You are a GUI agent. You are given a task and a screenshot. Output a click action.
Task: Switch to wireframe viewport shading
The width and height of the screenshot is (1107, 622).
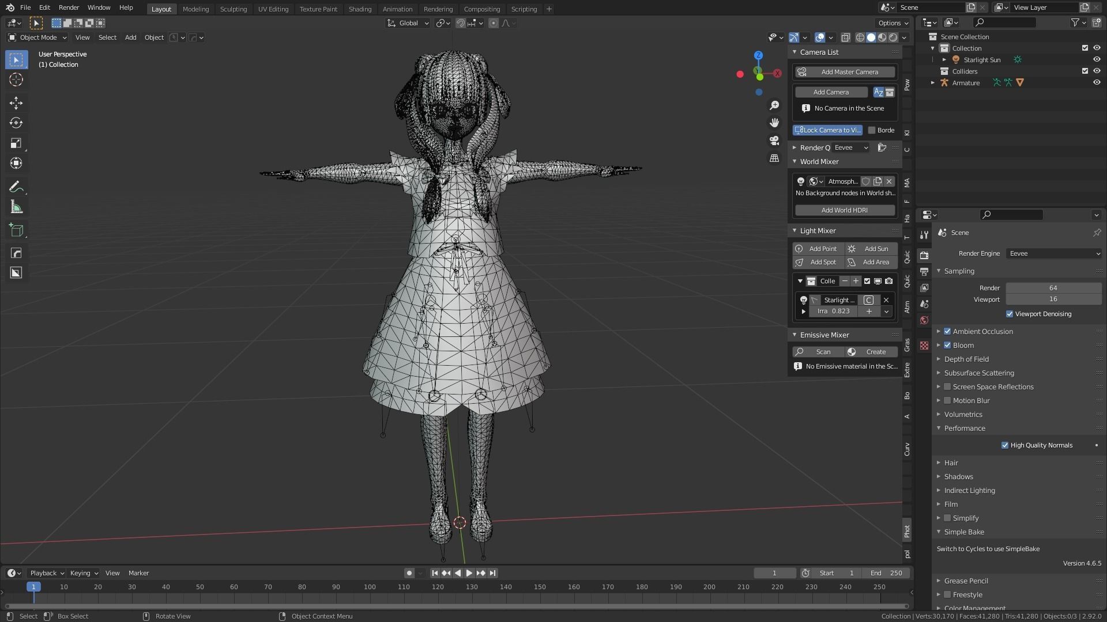coord(860,37)
